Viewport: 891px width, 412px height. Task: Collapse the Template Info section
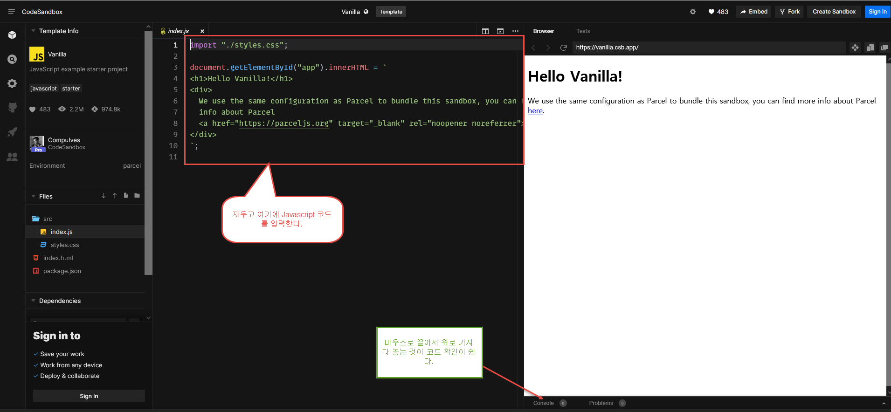[33, 31]
